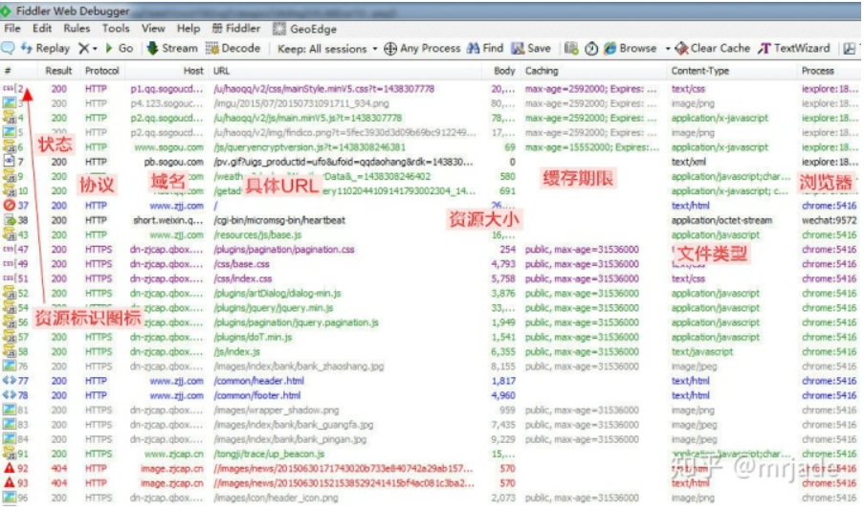Select URL /cgi-bin/micromsg-bin/heartbeat

[279, 220]
